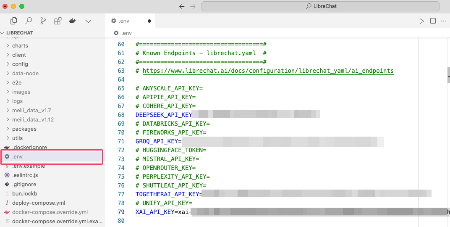This screenshot has height=227, width=450.
Task: Click the LibreChat command search bar
Action: [320, 6]
